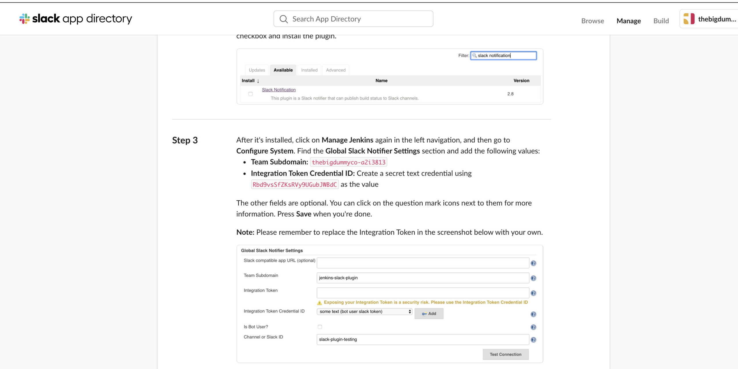
Task: Switch to the Updates tab
Action: point(257,70)
